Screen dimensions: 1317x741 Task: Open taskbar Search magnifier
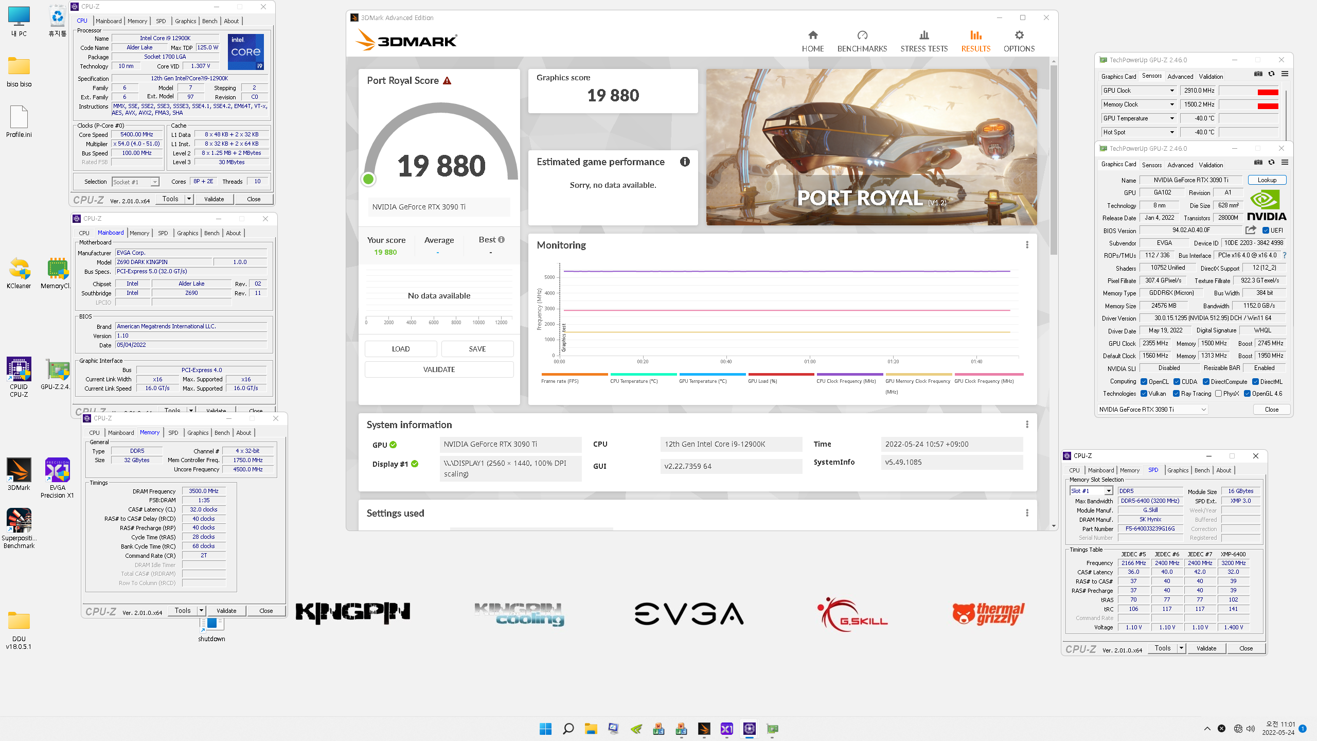click(568, 729)
